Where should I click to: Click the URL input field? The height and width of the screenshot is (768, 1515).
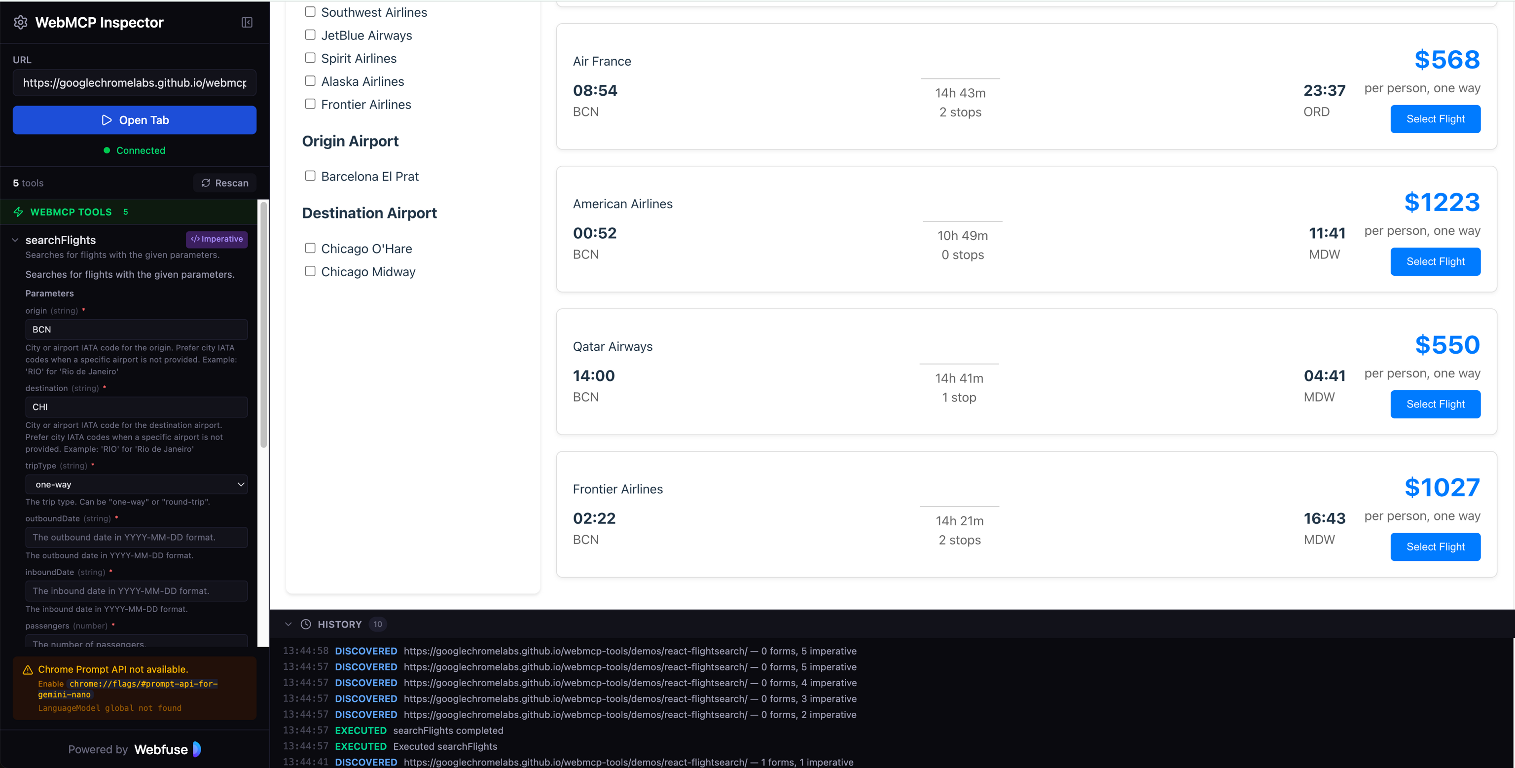point(135,83)
